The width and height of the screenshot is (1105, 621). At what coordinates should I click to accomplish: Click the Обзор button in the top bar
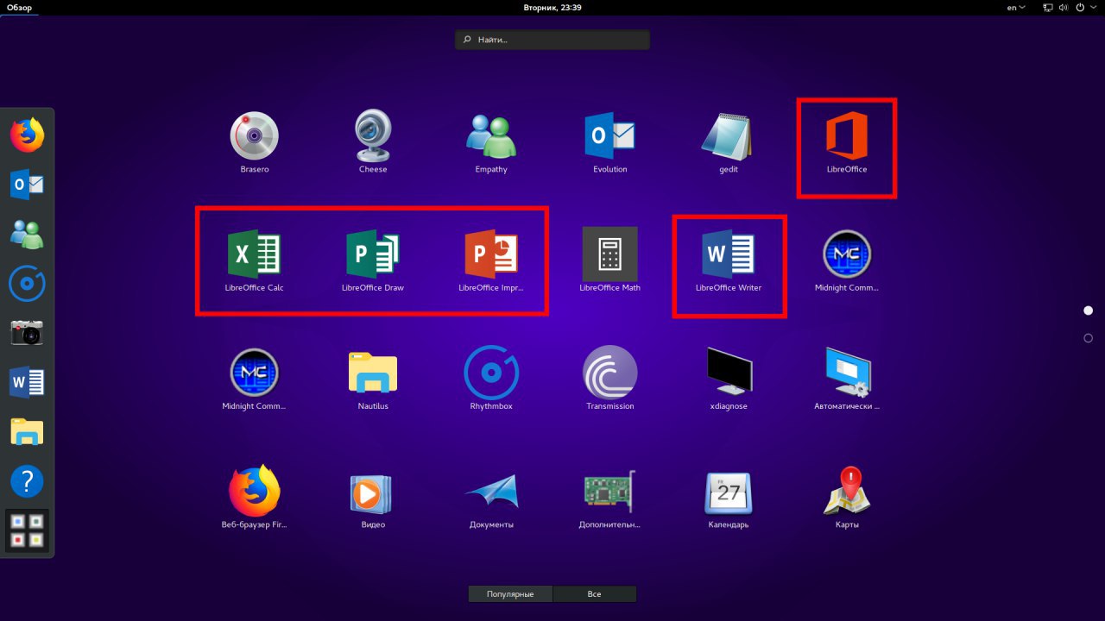coord(18,8)
